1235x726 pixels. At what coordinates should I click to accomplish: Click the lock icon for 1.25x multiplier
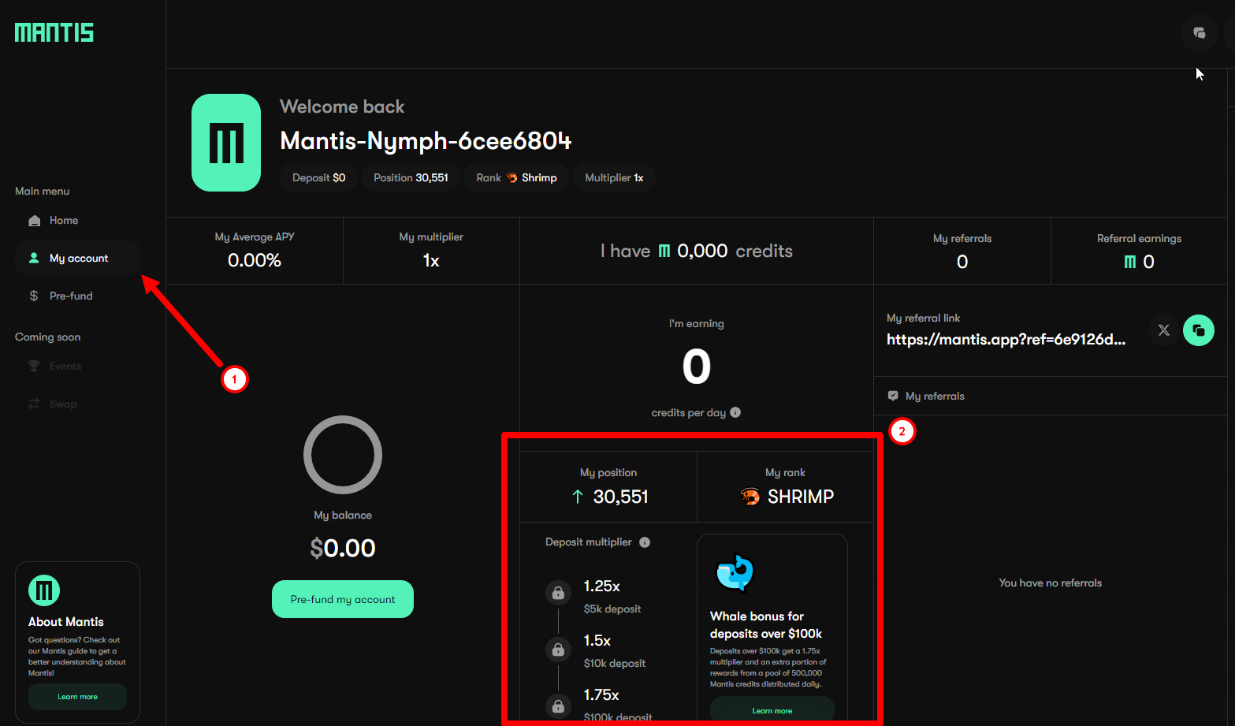point(558,593)
